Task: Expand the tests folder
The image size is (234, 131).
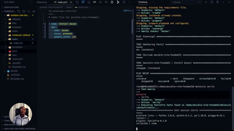Action: (x=15, y=51)
